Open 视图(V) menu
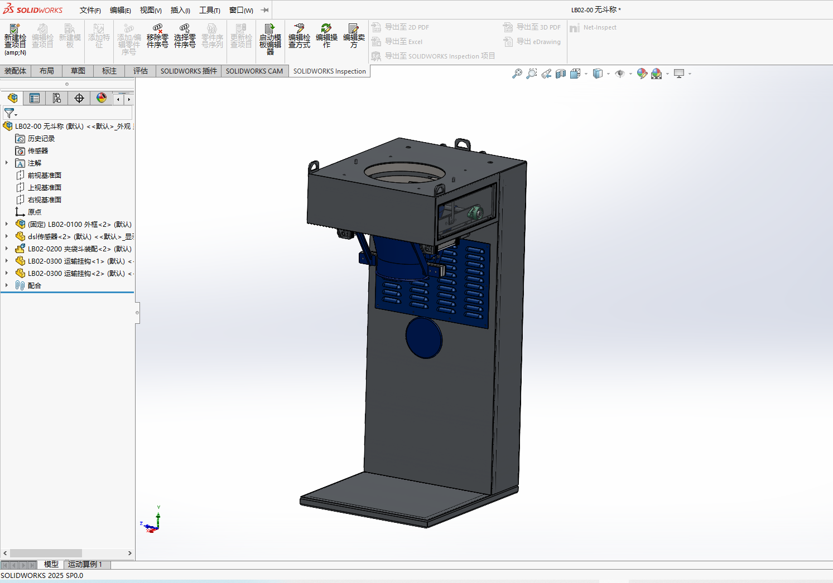This screenshot has width=833, height=583. pos(151,10)
